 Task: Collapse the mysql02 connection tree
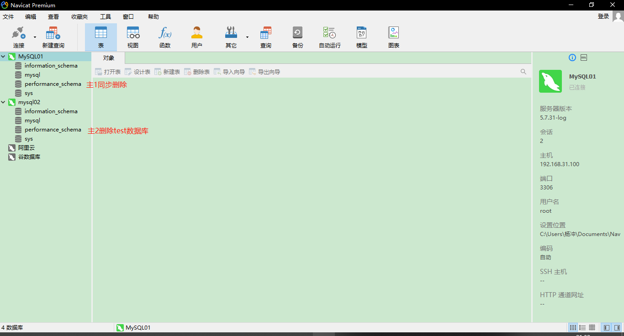[3, 102]
